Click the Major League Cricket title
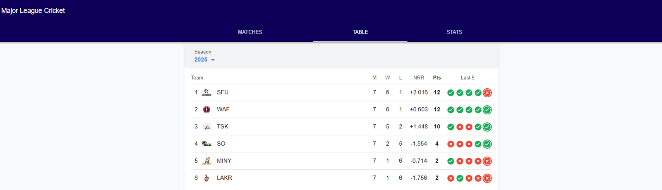This screenshot has width=662, height=190. (33, 10)
